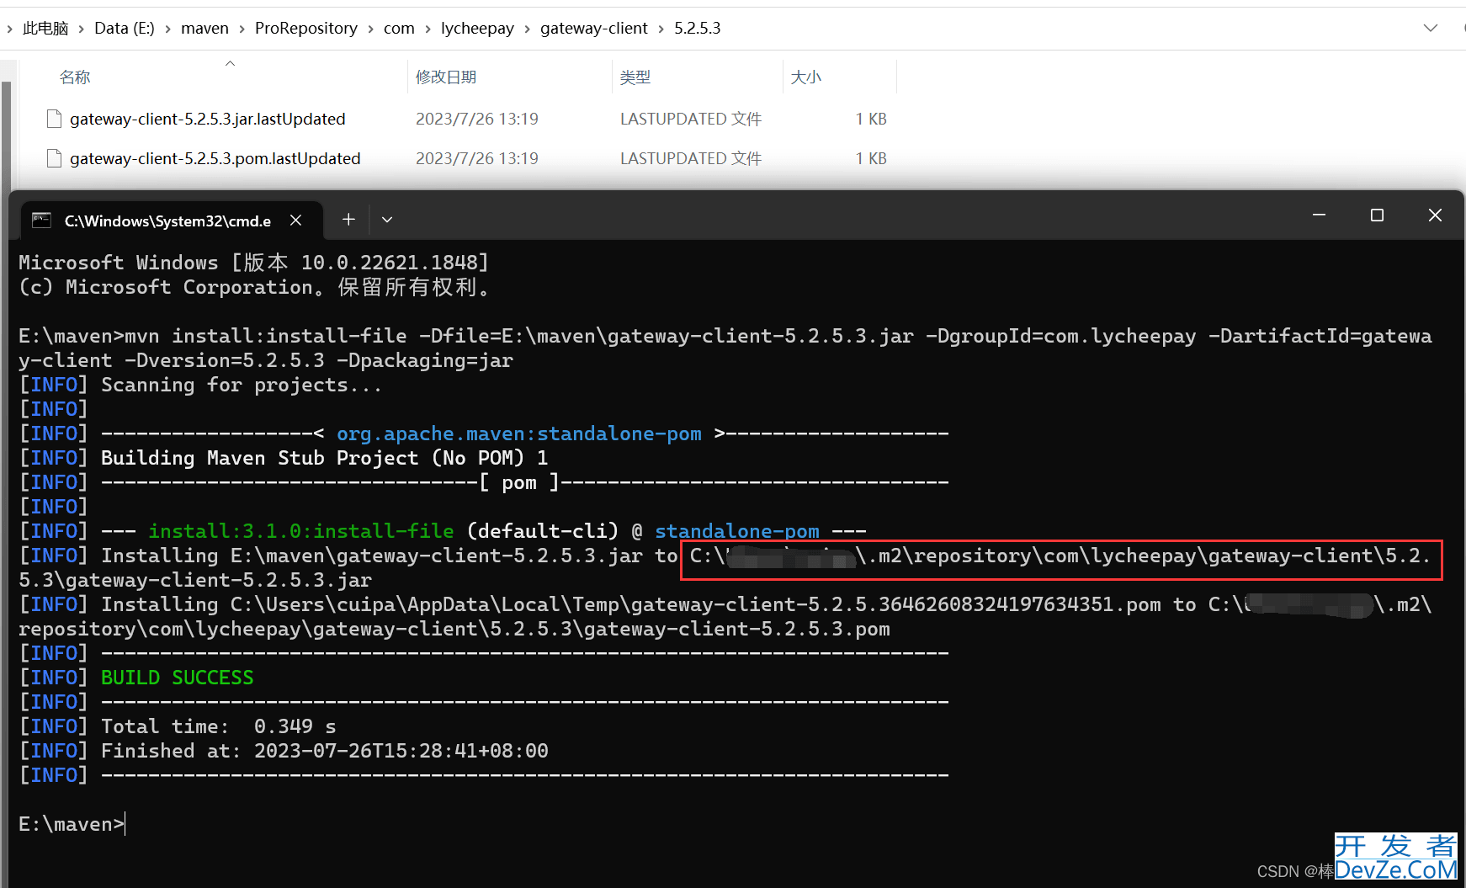This screenshot has height=888, width=1466.
Task: Open a new terminal tab
Action: pyautogui.click(x=348, y=220)
